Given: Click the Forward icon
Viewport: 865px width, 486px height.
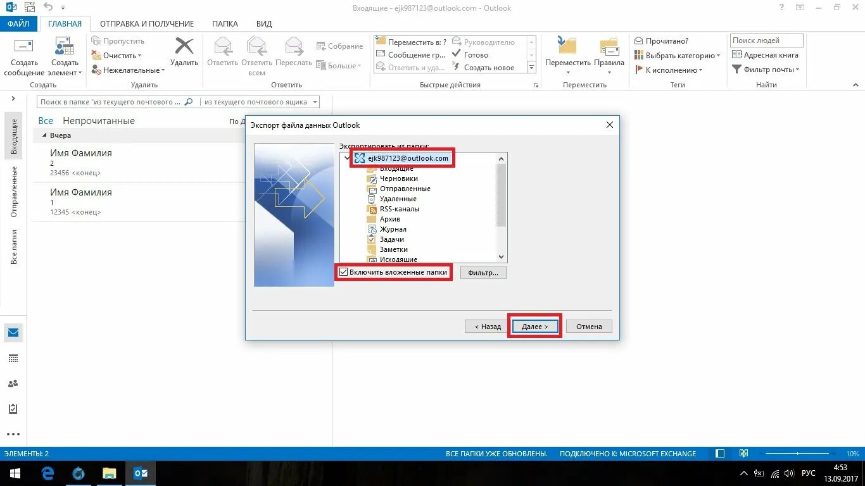Looking at the screenshot, I should tap(294, 46).
